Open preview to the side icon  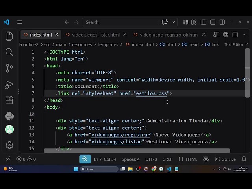click(216, 35)
